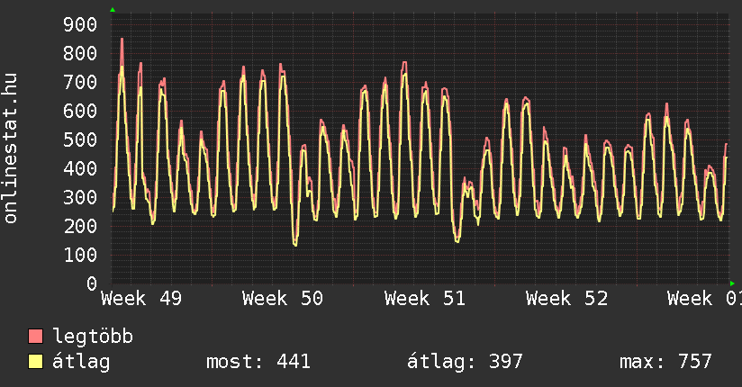Click the 100 y-axis tick label

[x=79, y=255]
